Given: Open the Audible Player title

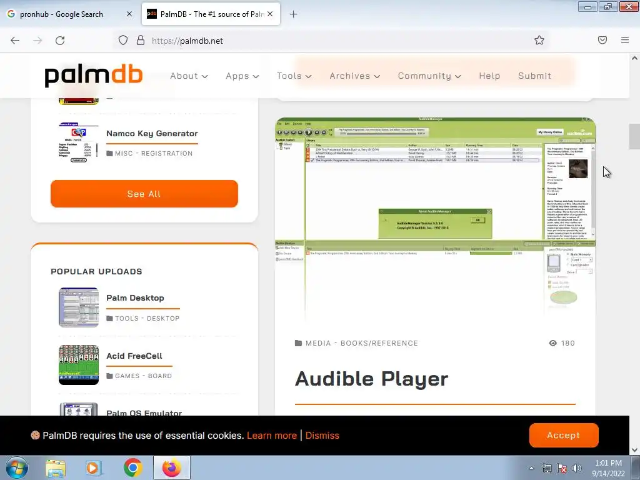Looking at the screenshot, I should pyautogui.click(x=371, y=379).
